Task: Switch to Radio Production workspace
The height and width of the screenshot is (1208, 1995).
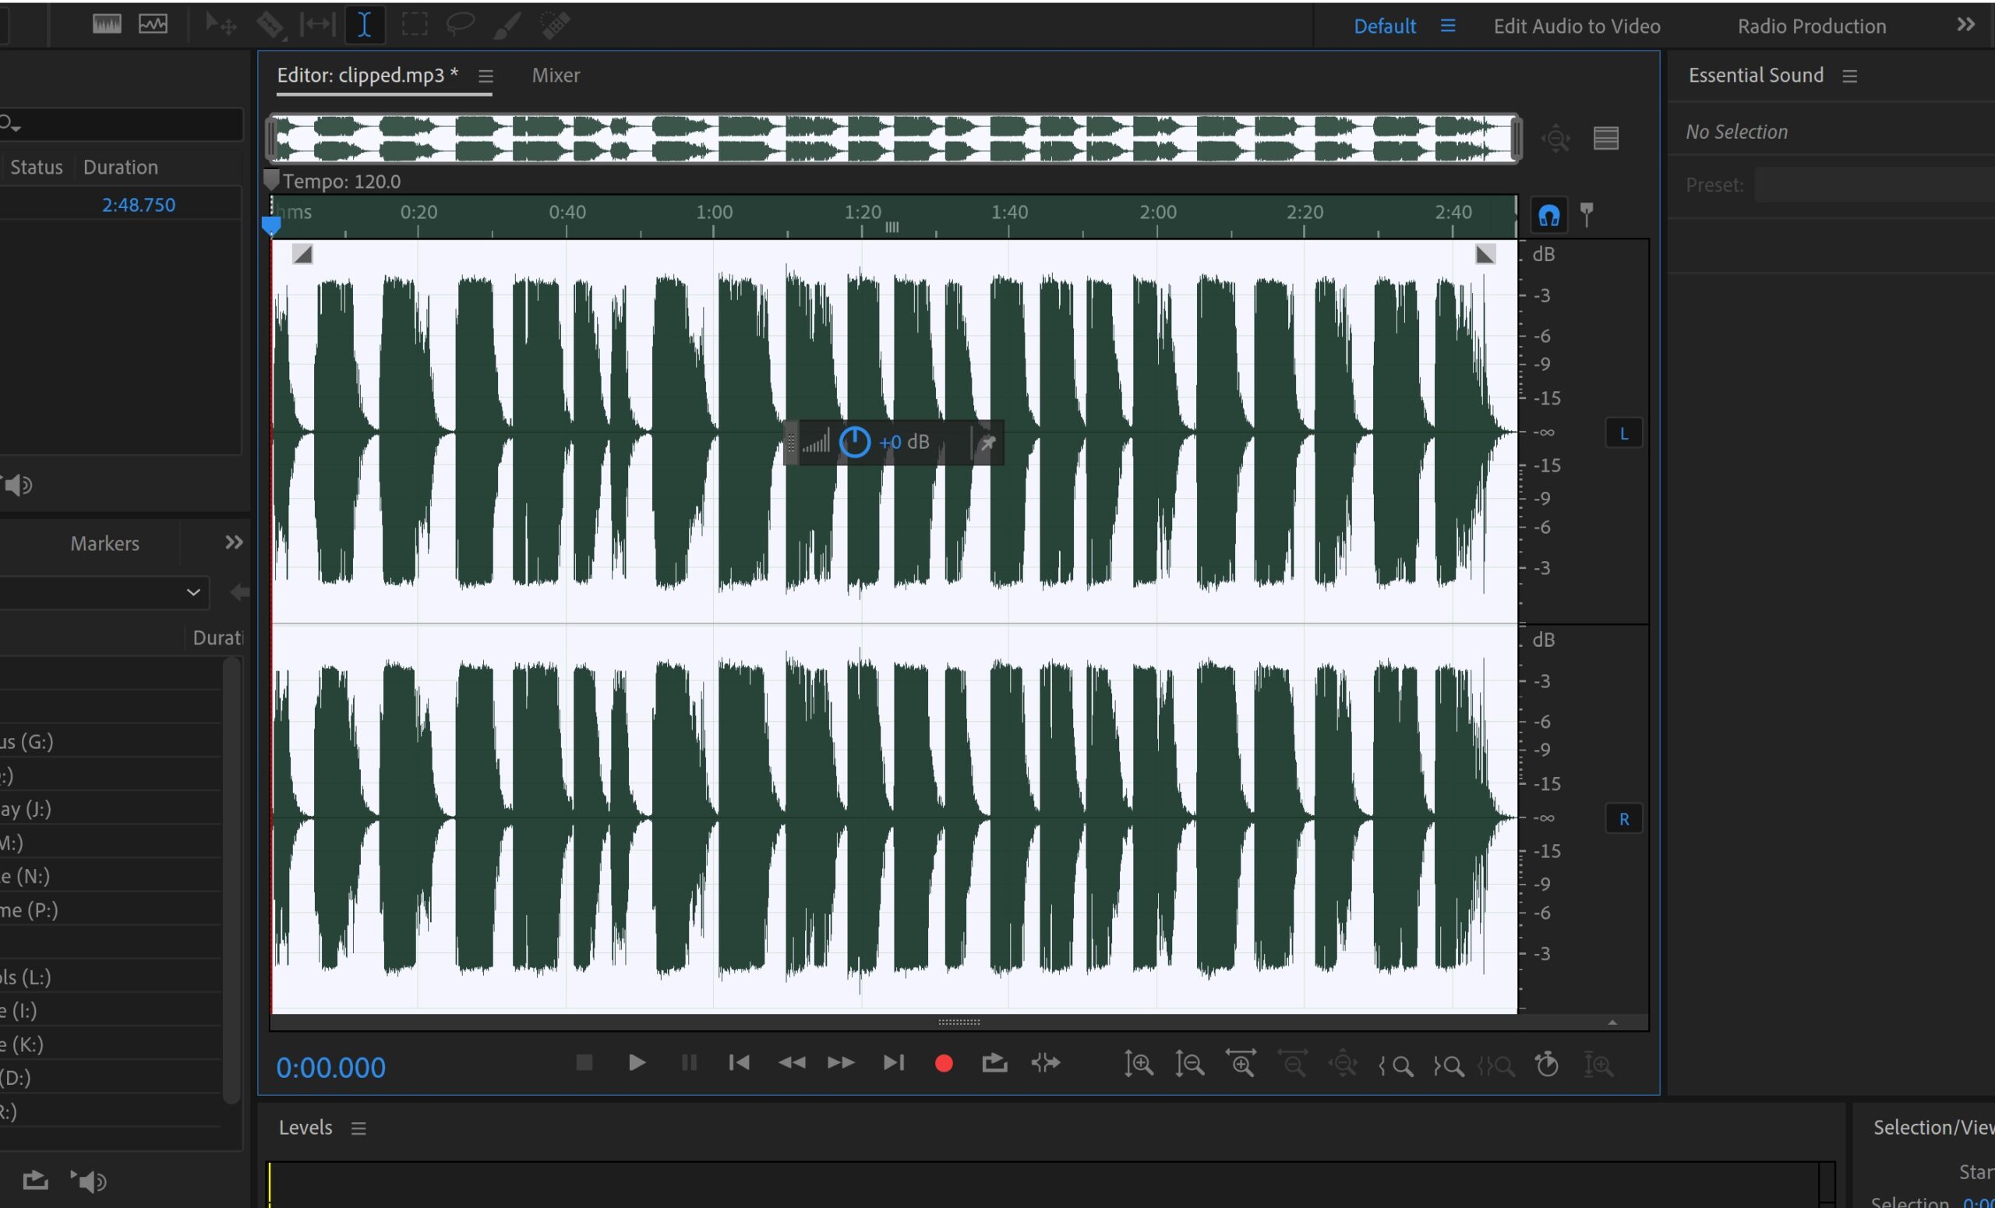Action: (1811, 26)
